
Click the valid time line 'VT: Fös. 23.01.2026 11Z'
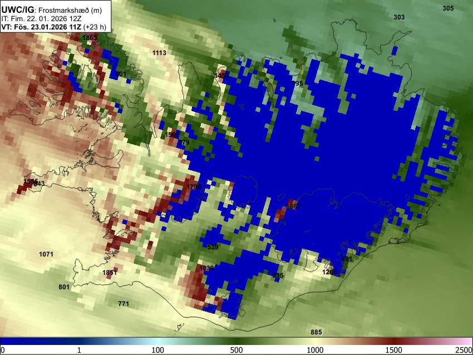coord(41,27)
